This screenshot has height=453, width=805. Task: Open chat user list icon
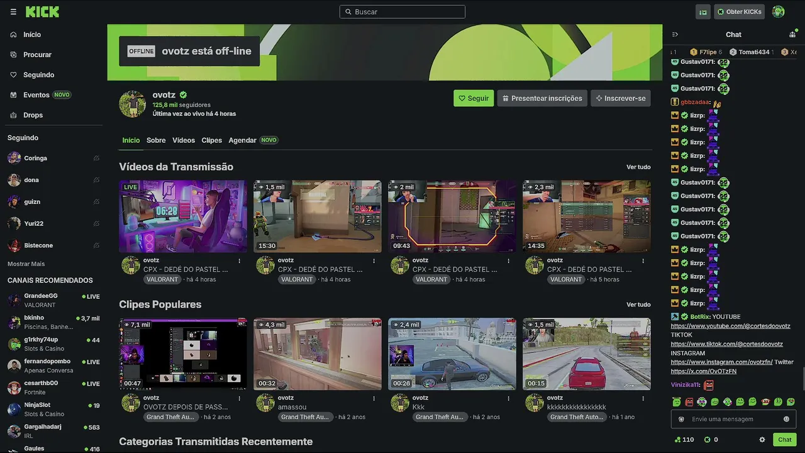(792, 35)
